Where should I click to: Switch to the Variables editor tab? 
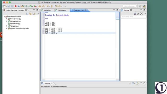click(x=47, y=10)
